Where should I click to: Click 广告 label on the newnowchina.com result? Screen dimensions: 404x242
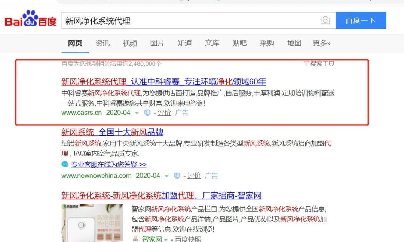pos(211,176)
